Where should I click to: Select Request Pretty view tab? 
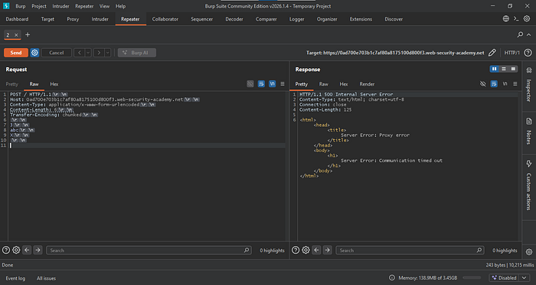[x=12, y=84]
